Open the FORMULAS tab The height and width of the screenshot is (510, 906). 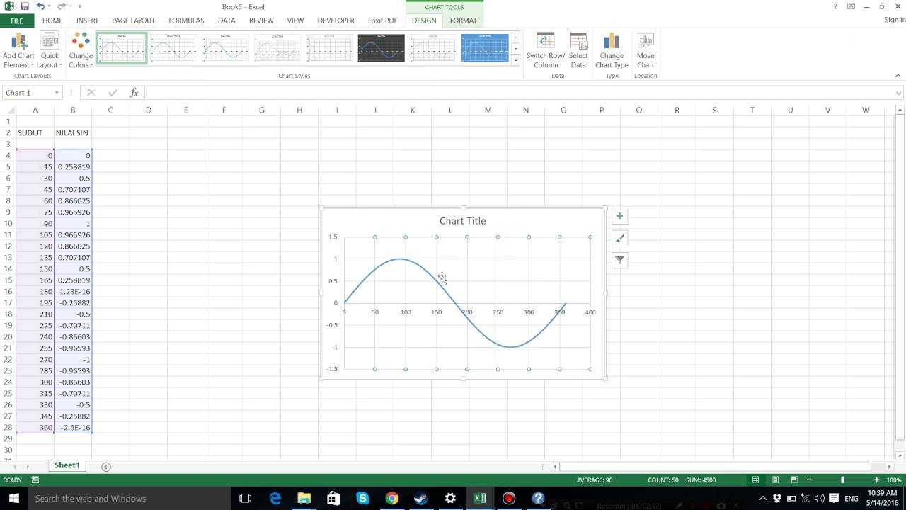186,21
